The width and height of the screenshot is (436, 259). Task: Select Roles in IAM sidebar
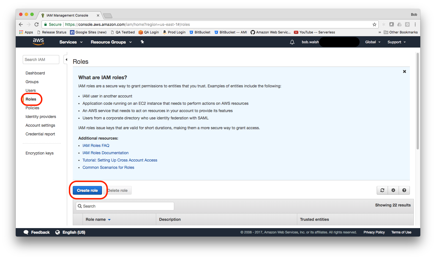[x=31, y=99]
